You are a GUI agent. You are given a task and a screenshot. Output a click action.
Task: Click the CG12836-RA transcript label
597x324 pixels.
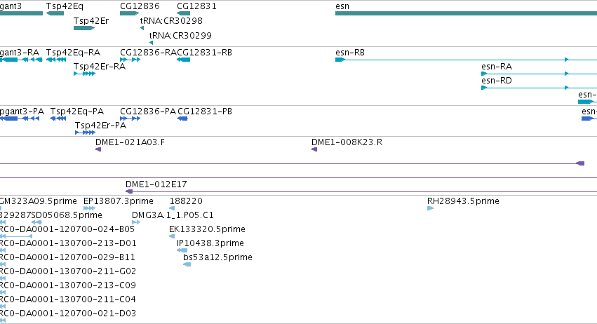148,53
